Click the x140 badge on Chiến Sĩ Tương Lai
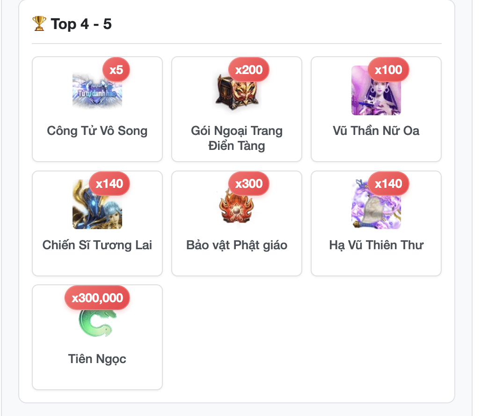The image size is (481, 416). click(x=109, y=184)
